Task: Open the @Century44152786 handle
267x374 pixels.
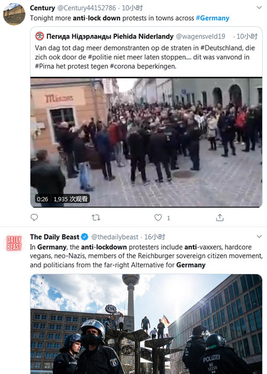Action: (x=87, y=8)
